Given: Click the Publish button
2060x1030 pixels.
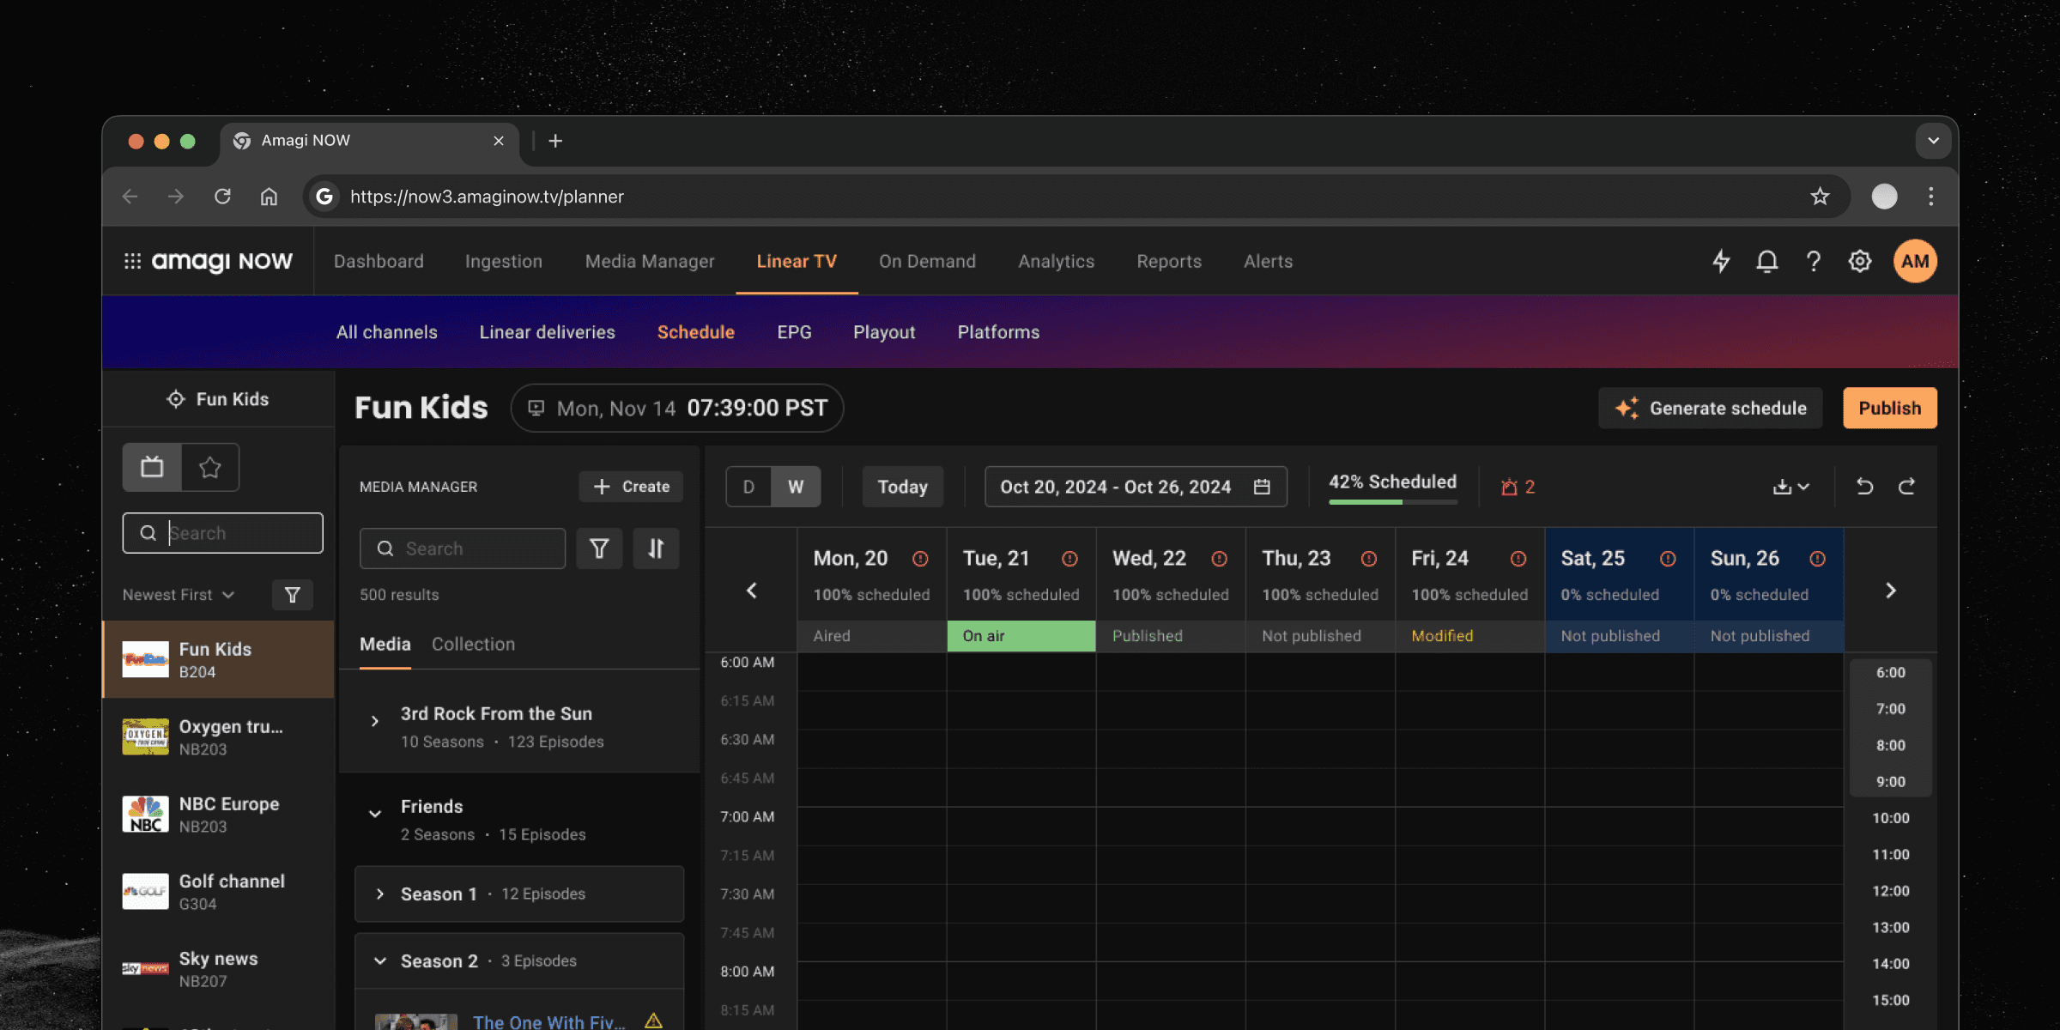Looking at the screenshot, I should click(1889, 408).
